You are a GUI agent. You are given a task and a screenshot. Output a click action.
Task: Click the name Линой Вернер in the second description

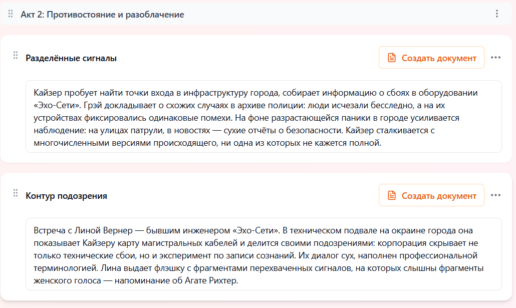pyautogui.click(x=104, y=231)
